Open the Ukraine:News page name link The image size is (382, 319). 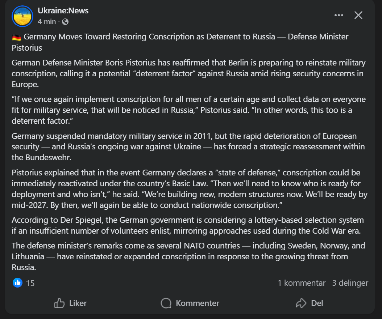63,11
